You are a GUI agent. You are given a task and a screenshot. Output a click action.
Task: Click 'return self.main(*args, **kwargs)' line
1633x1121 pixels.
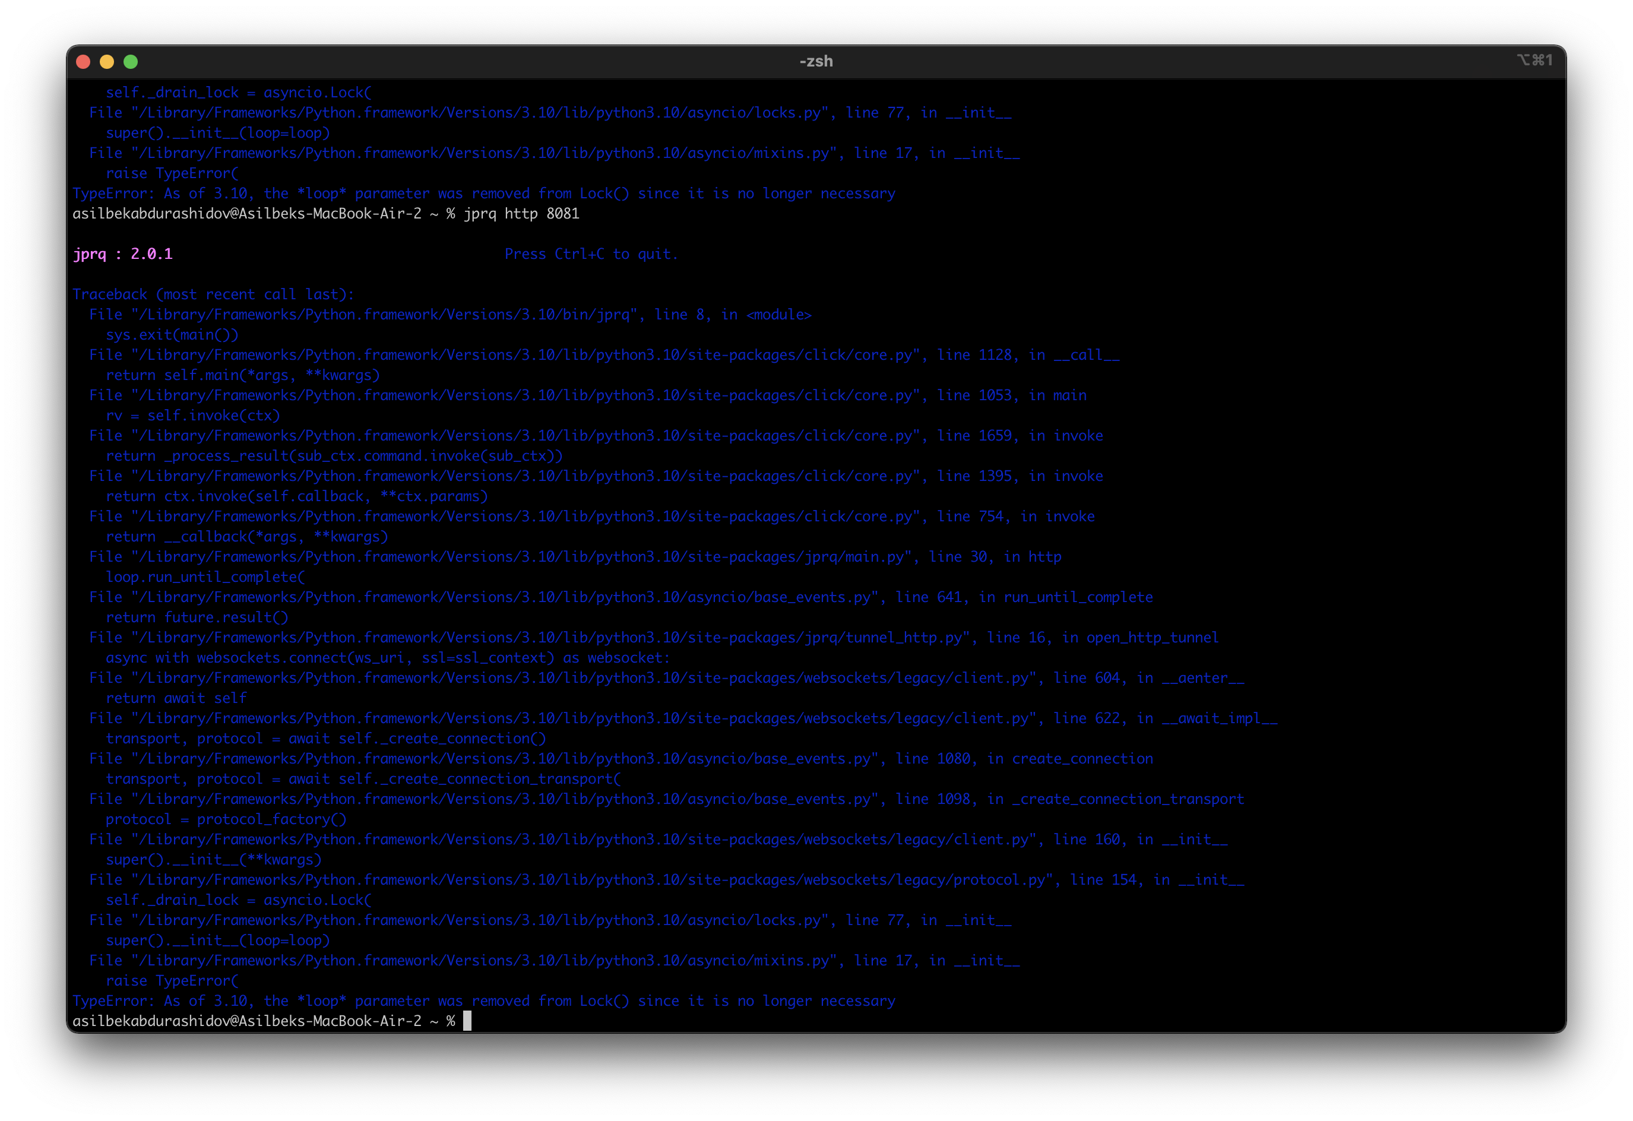242,375
